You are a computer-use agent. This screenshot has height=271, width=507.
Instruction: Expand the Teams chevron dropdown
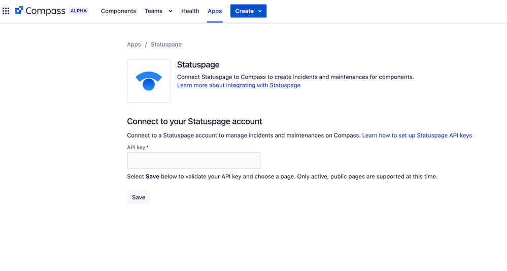pyautogui.click(x=171, y=11)
